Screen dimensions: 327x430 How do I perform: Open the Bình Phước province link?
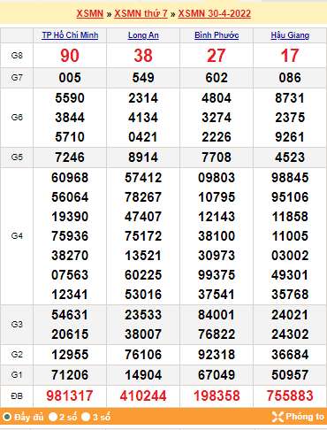[x=217, y=35]
